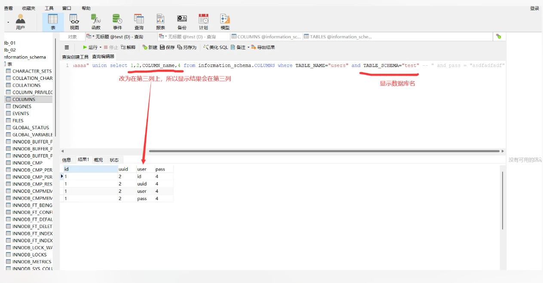Toggle the hamburger menu in query toolbar
Screen dimensions: 543x283
[x=67, y=47]
